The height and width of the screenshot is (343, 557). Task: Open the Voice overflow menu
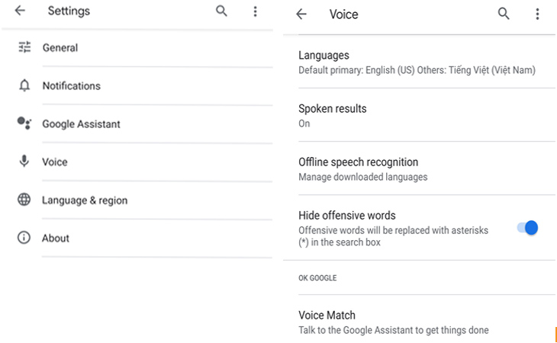(537, 14)
